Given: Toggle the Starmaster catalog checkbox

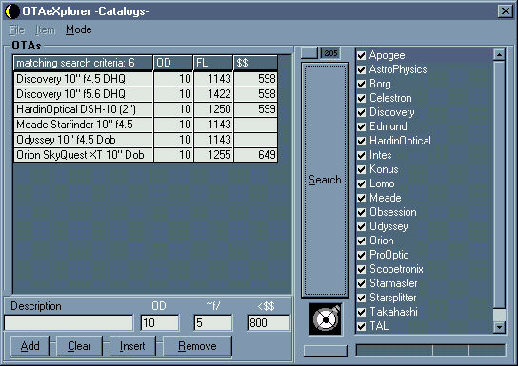Looking at the screenshot, I should coord(362,283).
